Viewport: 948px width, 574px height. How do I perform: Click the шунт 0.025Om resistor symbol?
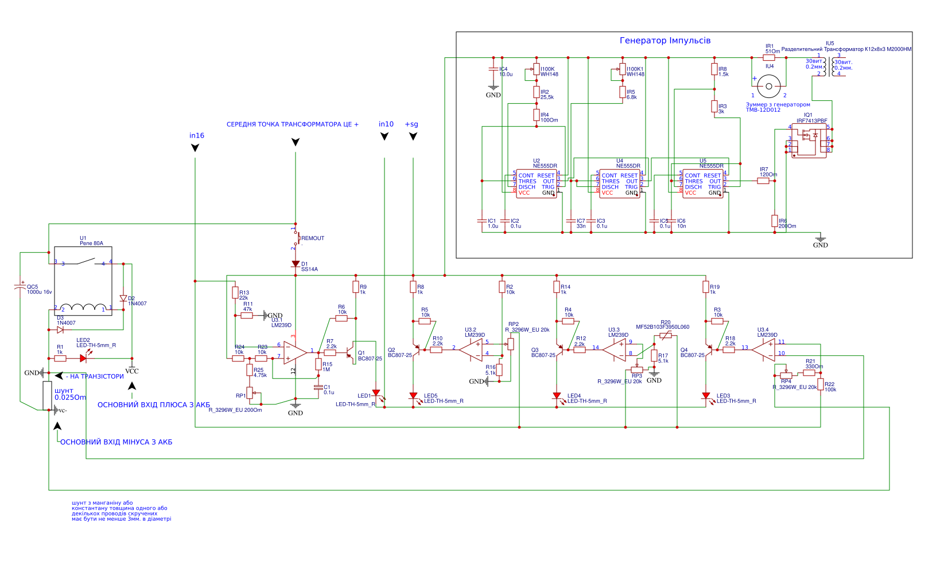coord(47,395)
